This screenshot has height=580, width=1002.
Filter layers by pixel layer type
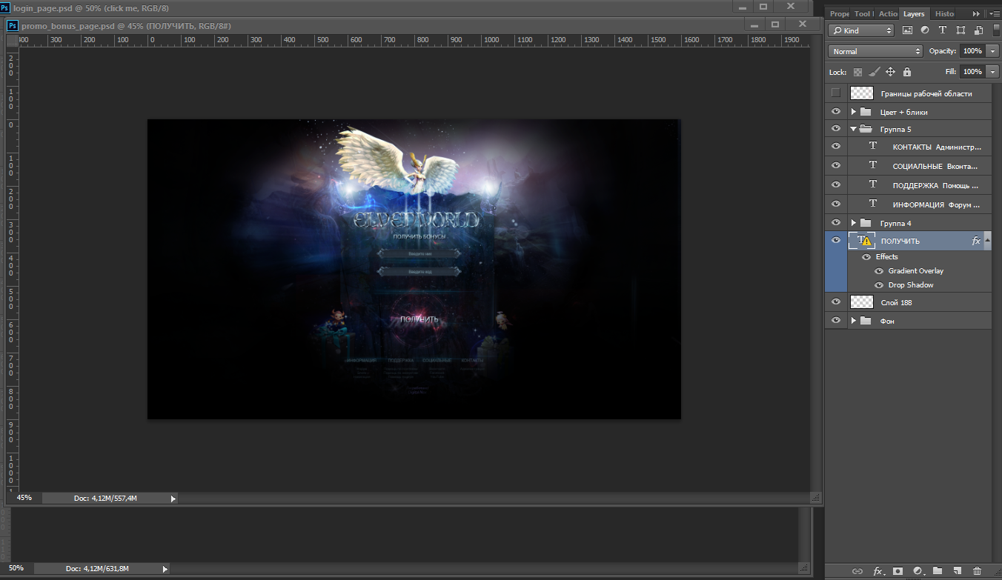pos(907,30)
